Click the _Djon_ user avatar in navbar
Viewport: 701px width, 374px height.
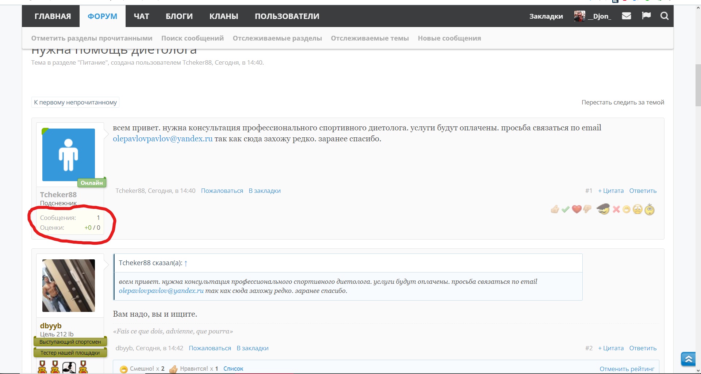579,16
